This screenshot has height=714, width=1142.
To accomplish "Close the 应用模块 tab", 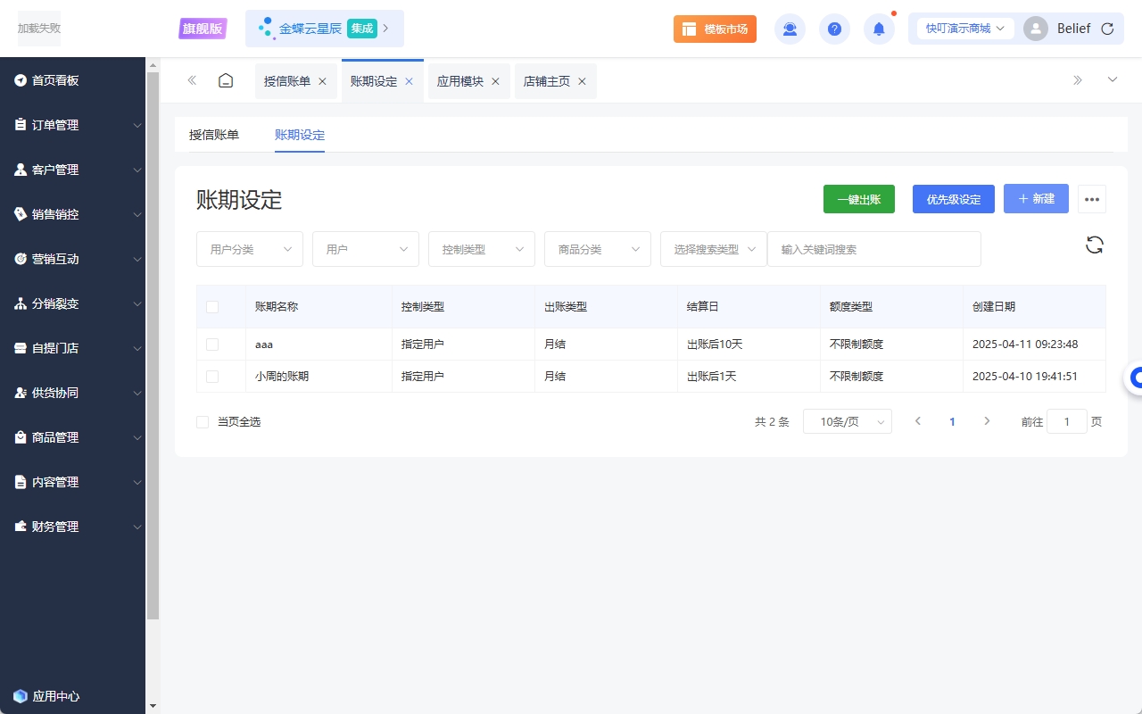I will pyautogui.click(x=495, y=81).
